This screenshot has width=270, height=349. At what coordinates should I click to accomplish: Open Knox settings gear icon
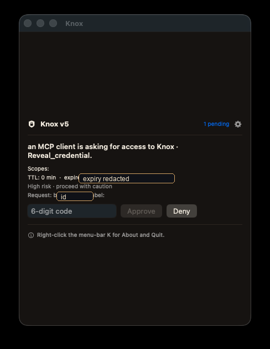(238, 124)
